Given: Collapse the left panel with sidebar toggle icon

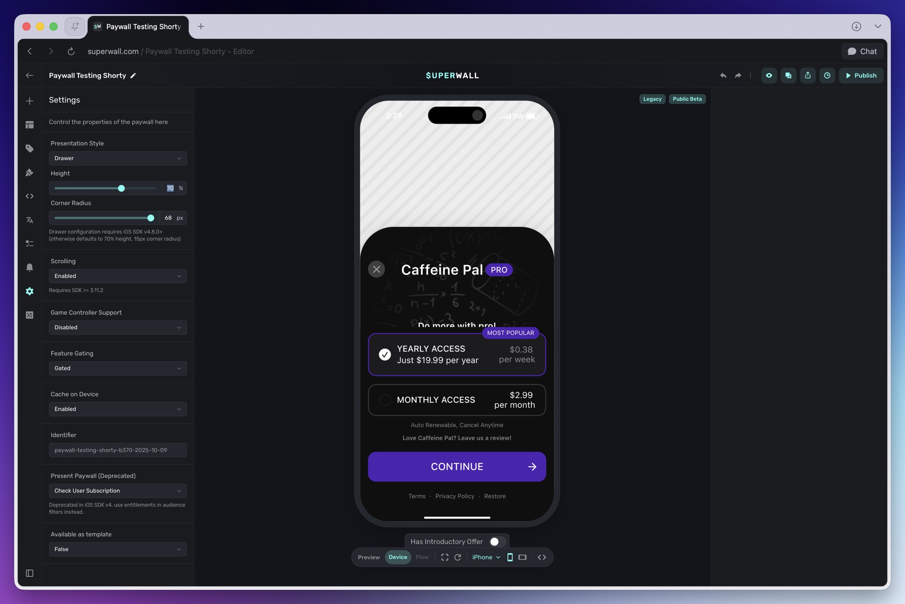Looking at the screenshot, I should tap(29, 573).
